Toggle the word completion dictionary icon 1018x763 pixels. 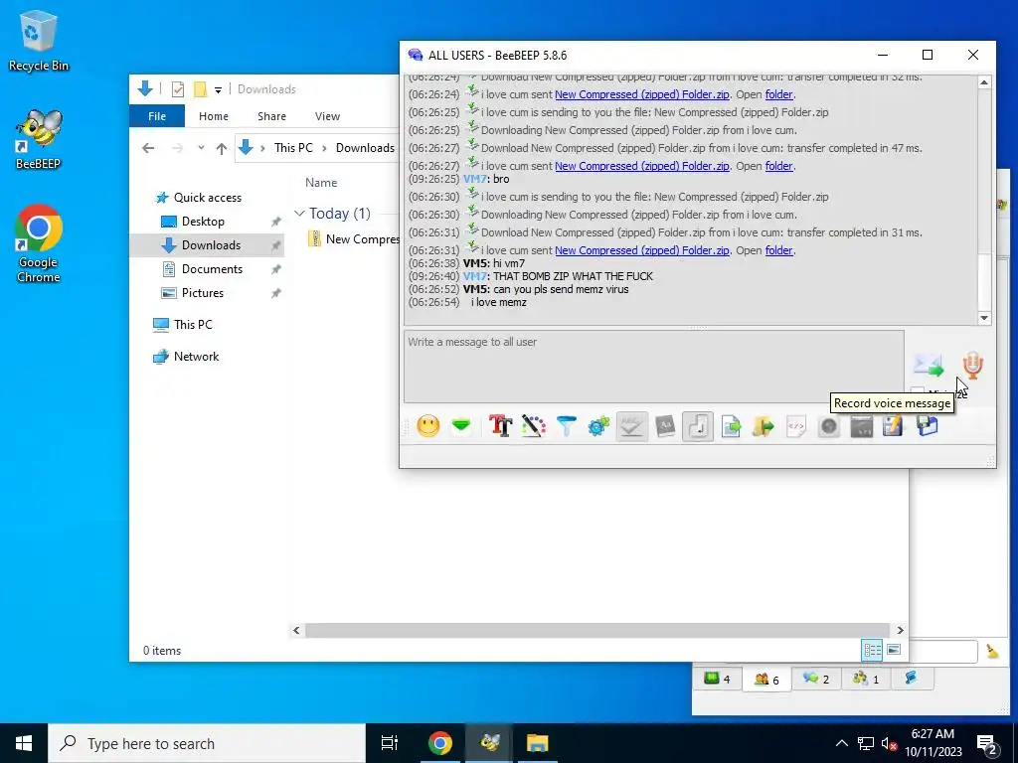pyautogui.click(x=665, y=426)
